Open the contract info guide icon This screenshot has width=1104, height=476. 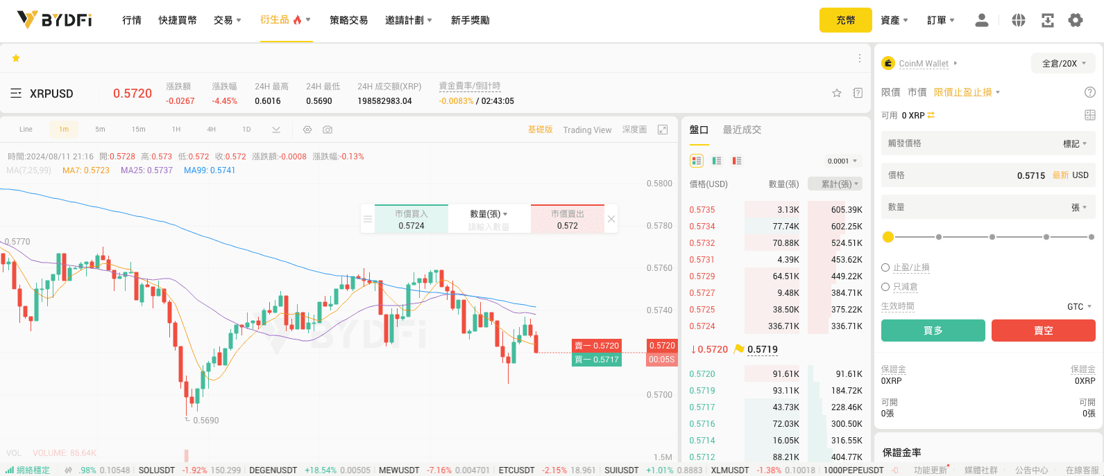click(x=858, y=93)
